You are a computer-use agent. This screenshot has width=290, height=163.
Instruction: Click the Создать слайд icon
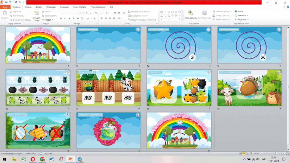37,13
